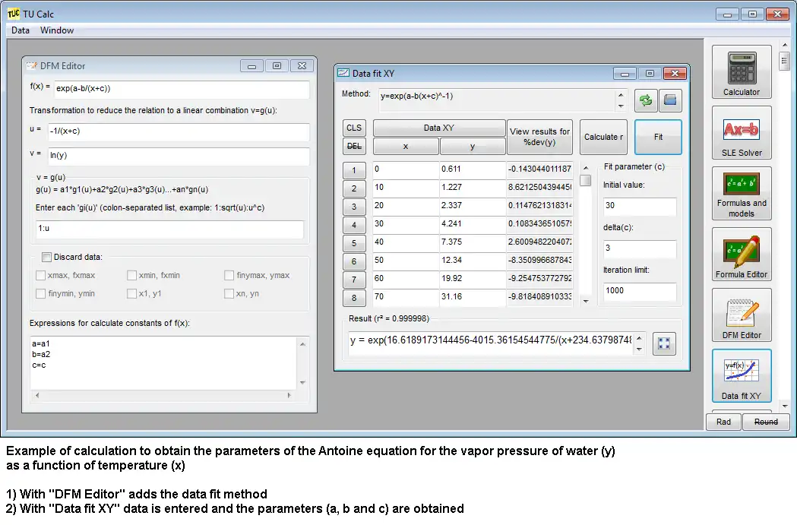Click the Data XY header button
The image size is (797, 525).
pos(439,128)
